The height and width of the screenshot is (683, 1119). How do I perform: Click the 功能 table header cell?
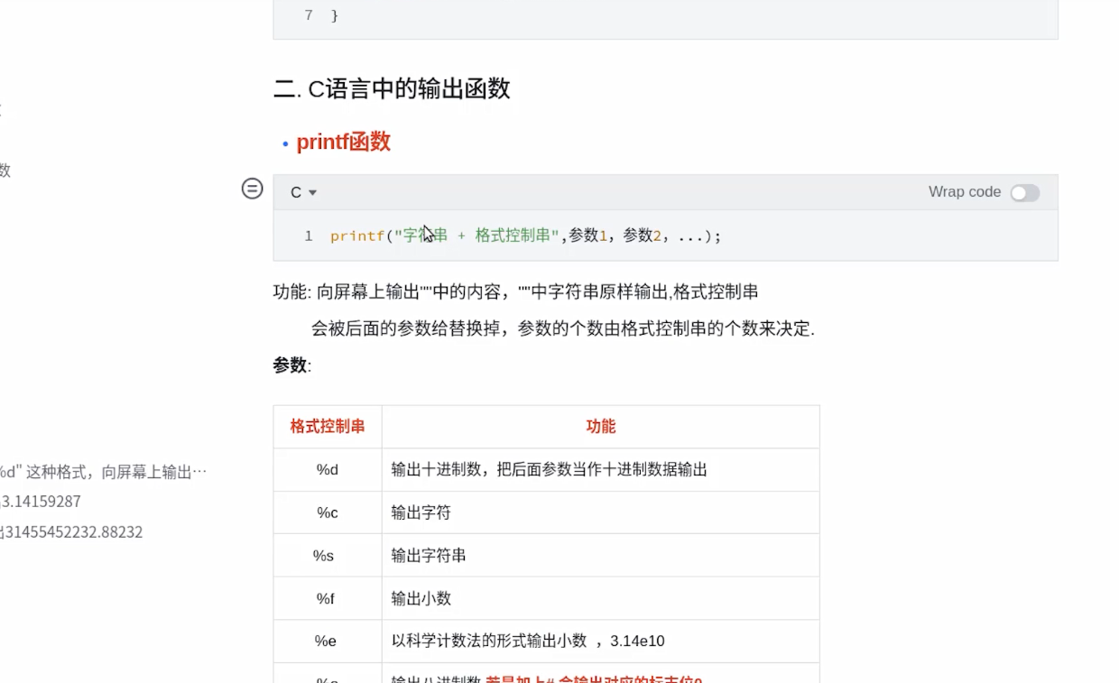601,427
